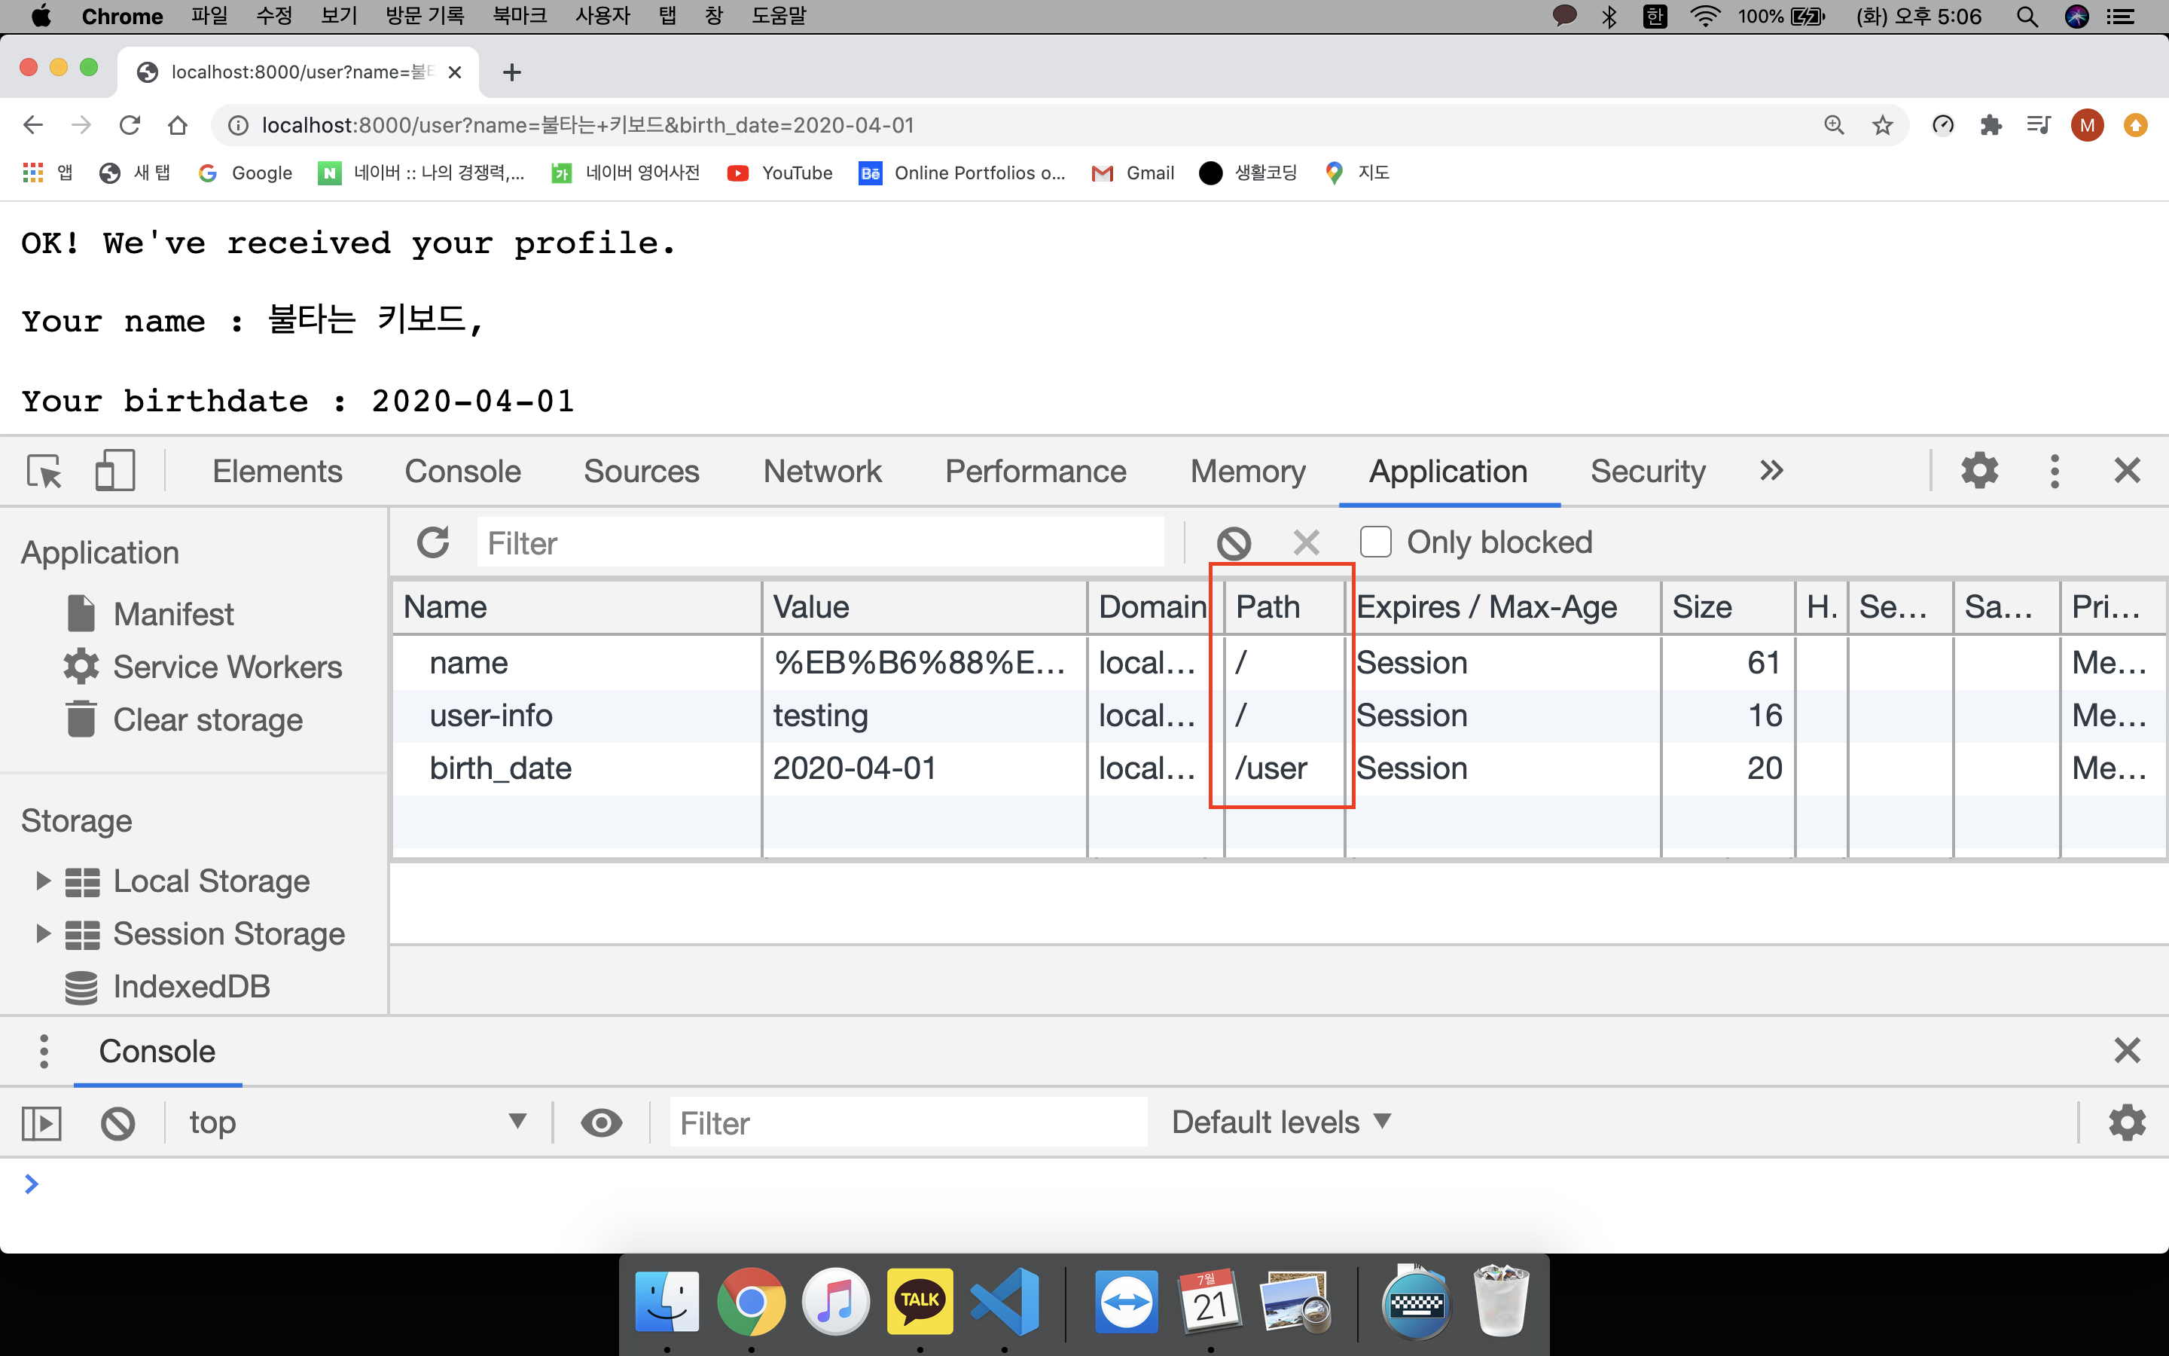Click the cookie Filter input field
Image resolution: width=2169 pixels, height=1356 pixels.
coord(819,542)
